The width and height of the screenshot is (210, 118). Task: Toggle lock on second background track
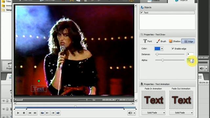point(7,109)
